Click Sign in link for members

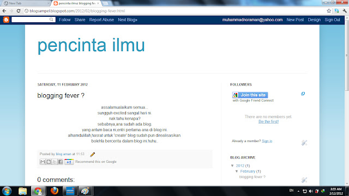267,141
